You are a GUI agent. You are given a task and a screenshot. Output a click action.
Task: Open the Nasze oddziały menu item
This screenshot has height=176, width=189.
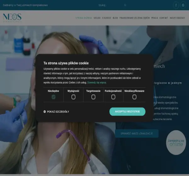(177, 18)
